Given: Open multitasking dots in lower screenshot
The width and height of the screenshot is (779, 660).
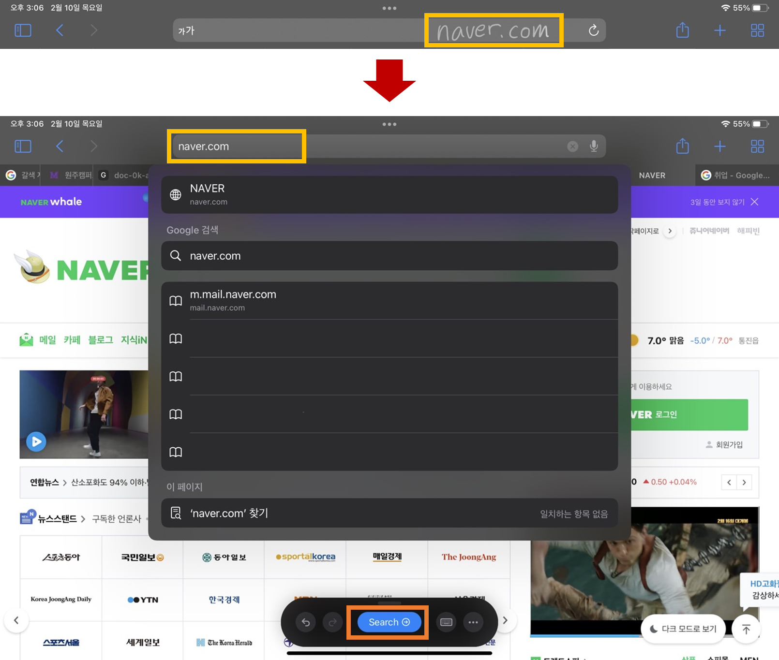Looking at the screenshot, I should tap(389, 124).
